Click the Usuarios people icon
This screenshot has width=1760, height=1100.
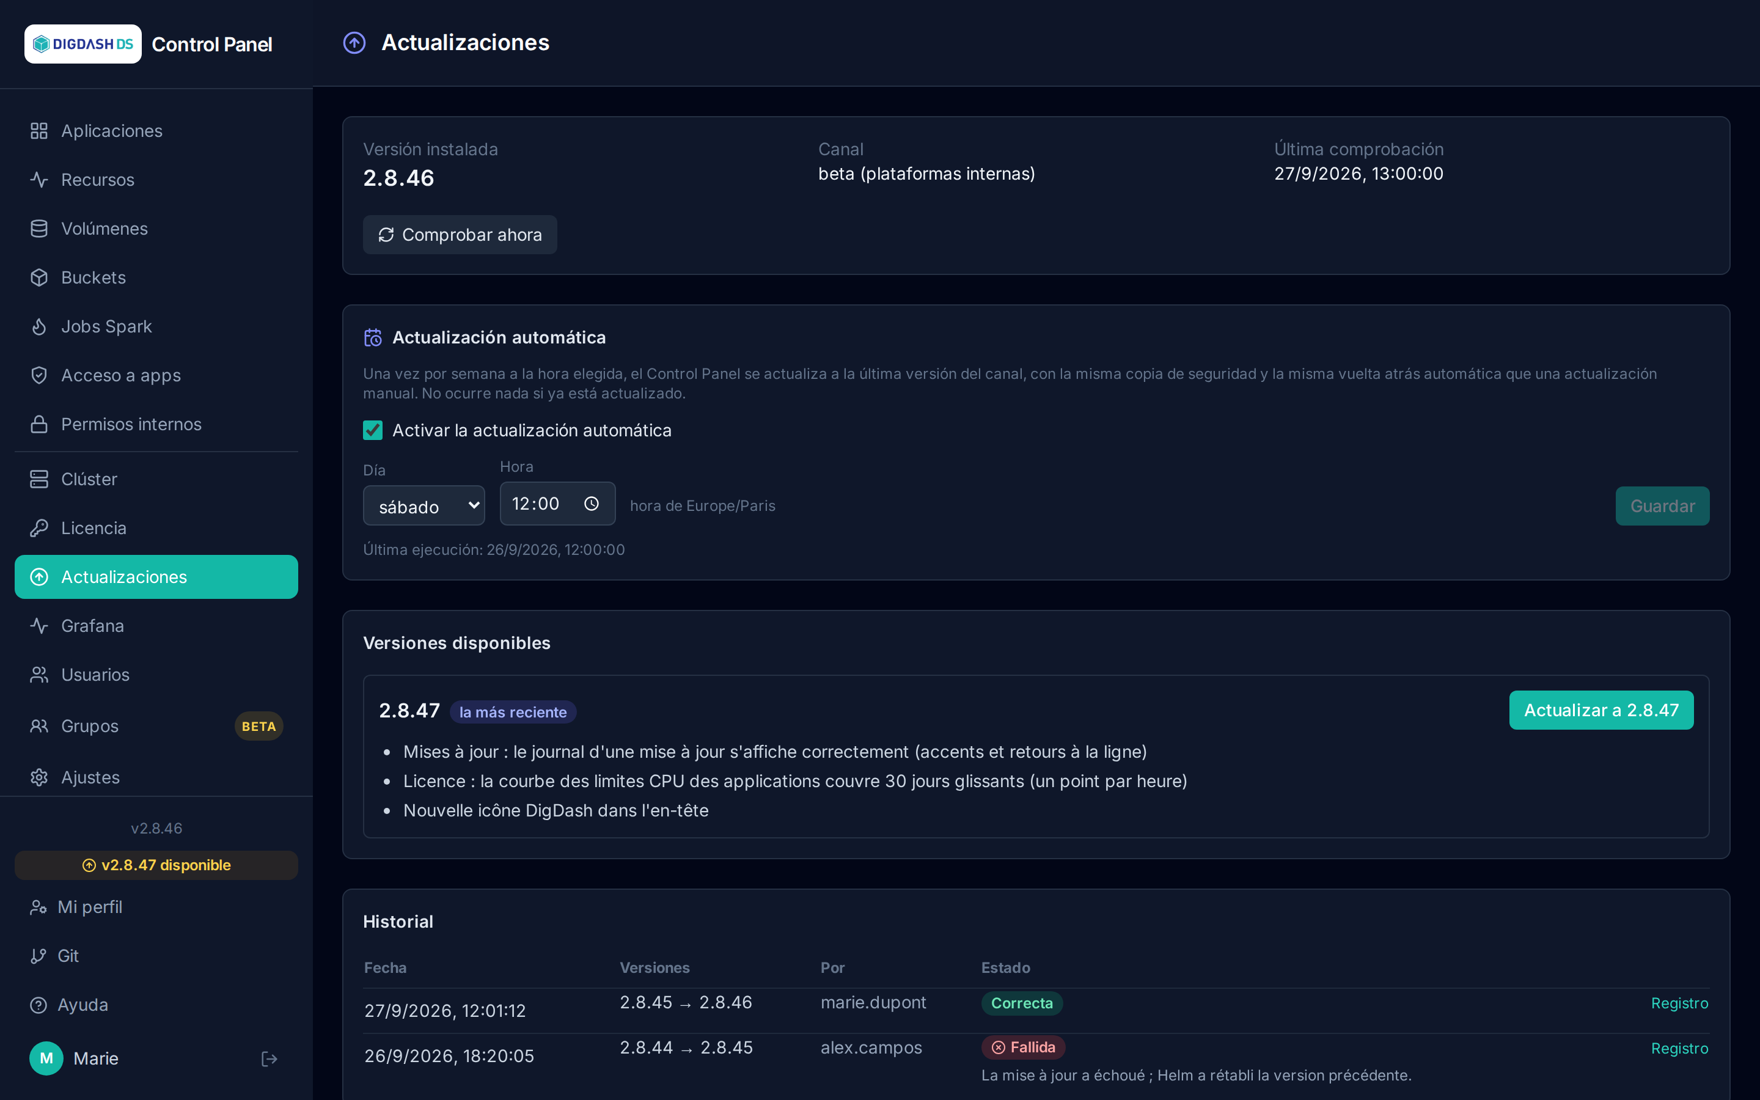39,675
